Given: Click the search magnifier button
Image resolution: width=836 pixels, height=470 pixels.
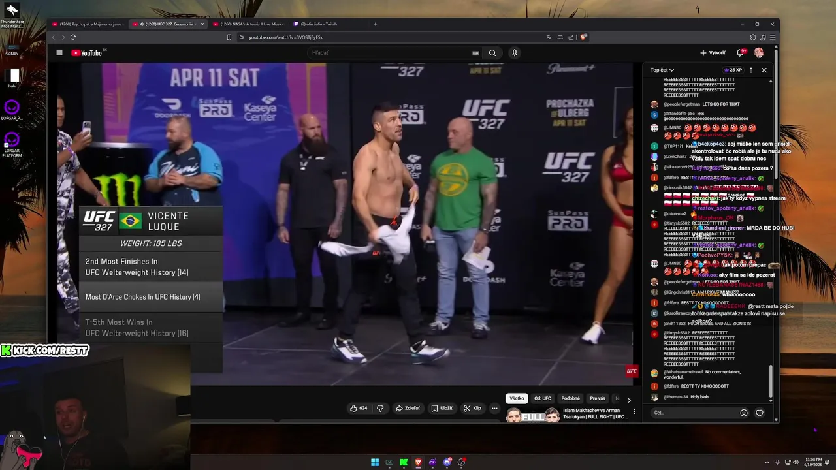Looking at the screenshot, I should pyautogui.click(x=492, y=53).
